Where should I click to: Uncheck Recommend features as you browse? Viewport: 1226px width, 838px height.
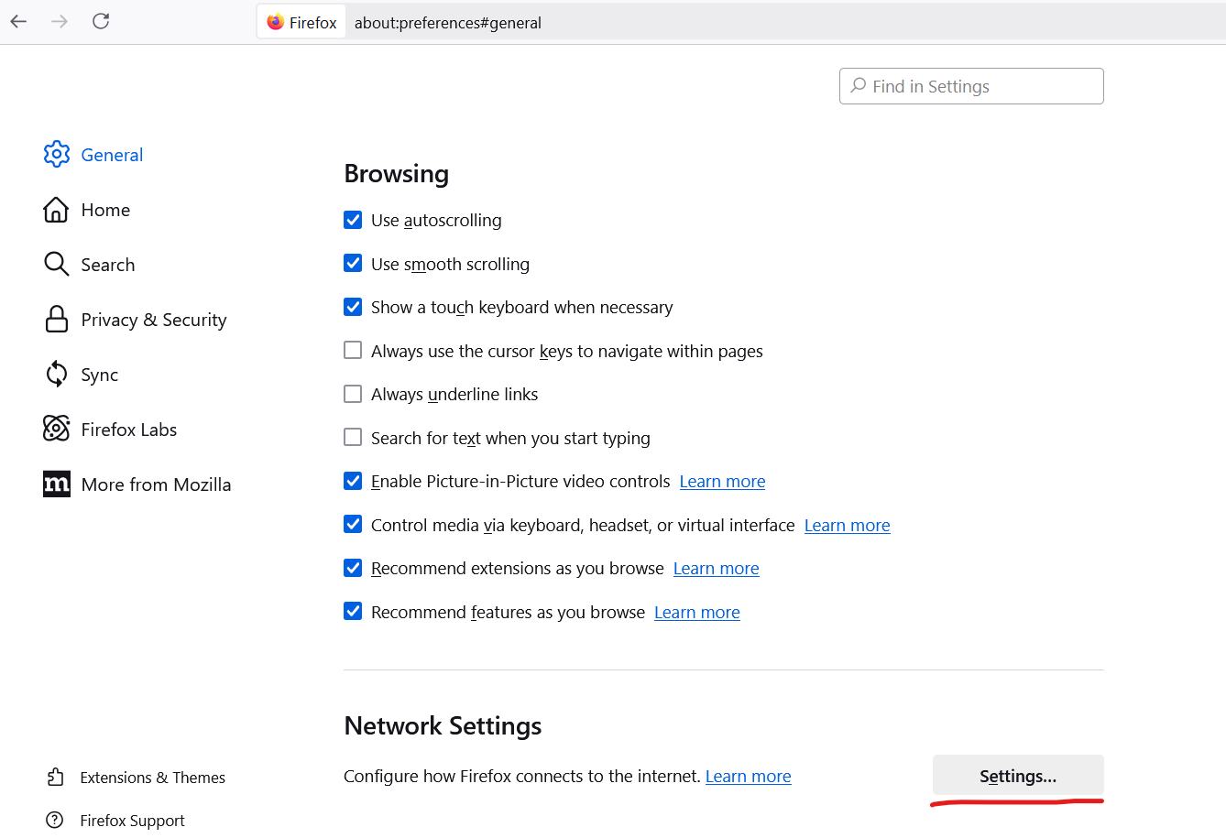pos(353,612)
